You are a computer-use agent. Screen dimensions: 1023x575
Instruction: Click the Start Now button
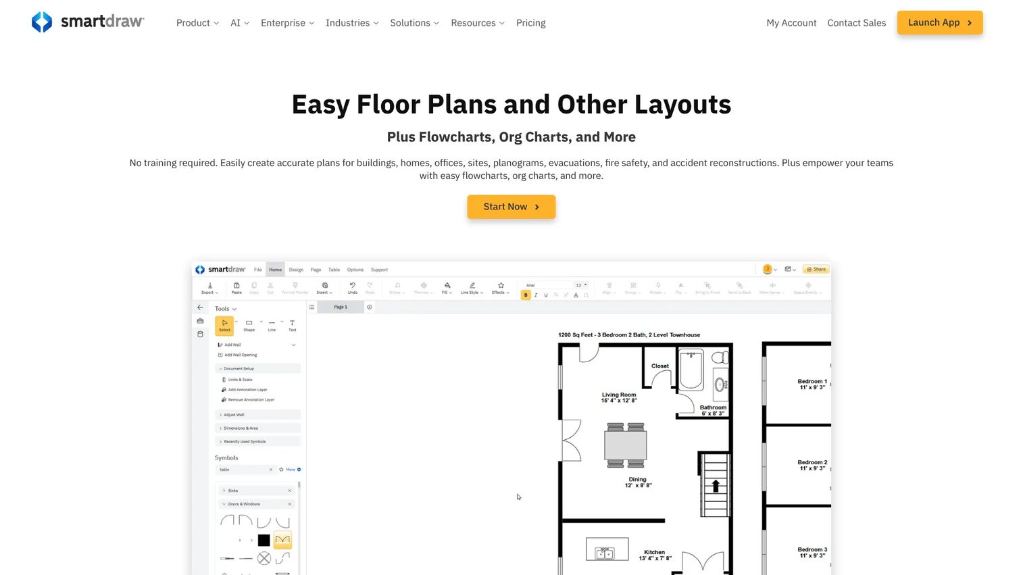point(511,207)
